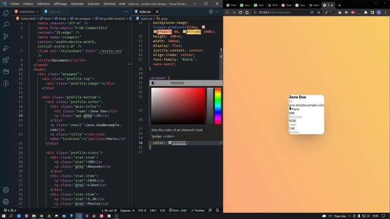
Task: Open the Source Control view
Action: point(5,36)
